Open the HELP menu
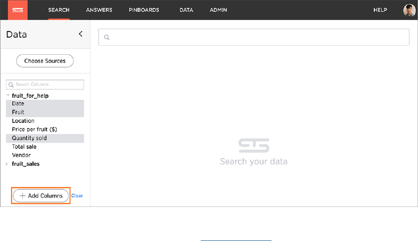The image size is (418, 241). 380,10
